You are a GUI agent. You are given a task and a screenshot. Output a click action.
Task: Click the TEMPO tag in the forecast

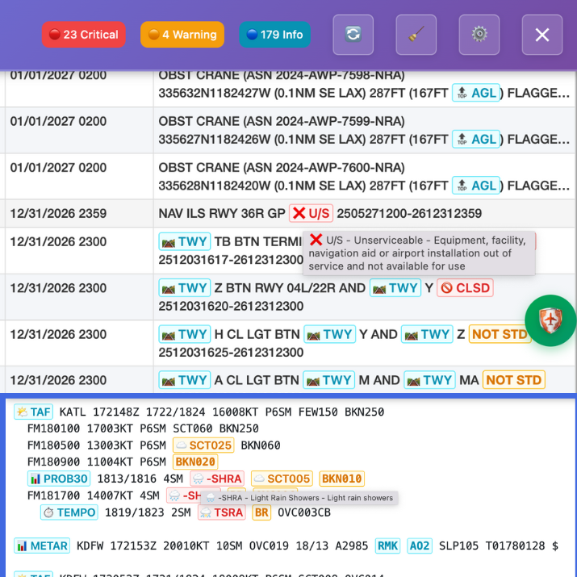point(69,512)
